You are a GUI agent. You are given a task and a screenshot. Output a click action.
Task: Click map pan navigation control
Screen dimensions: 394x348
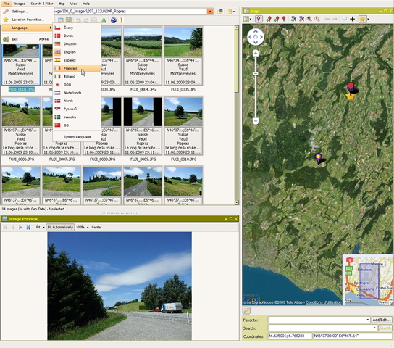coord(256,37)
